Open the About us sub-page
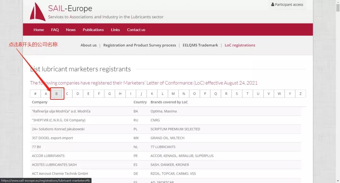 88,45
